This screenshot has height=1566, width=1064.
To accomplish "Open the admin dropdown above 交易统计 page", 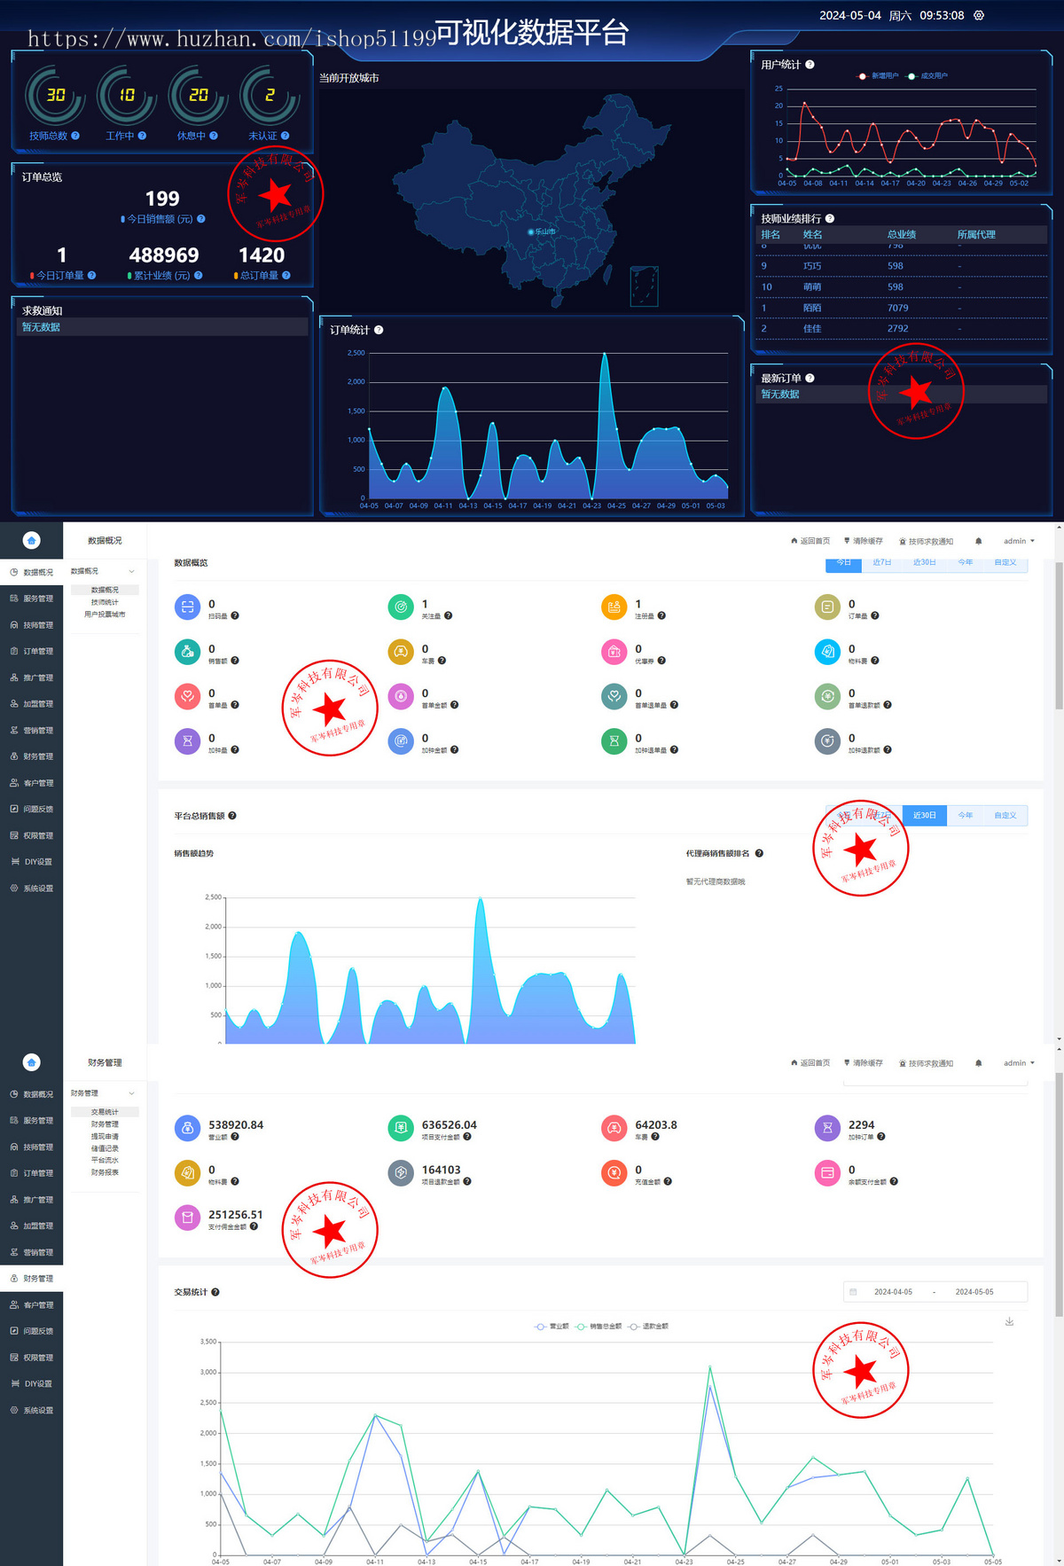I will [1019, 1063].
